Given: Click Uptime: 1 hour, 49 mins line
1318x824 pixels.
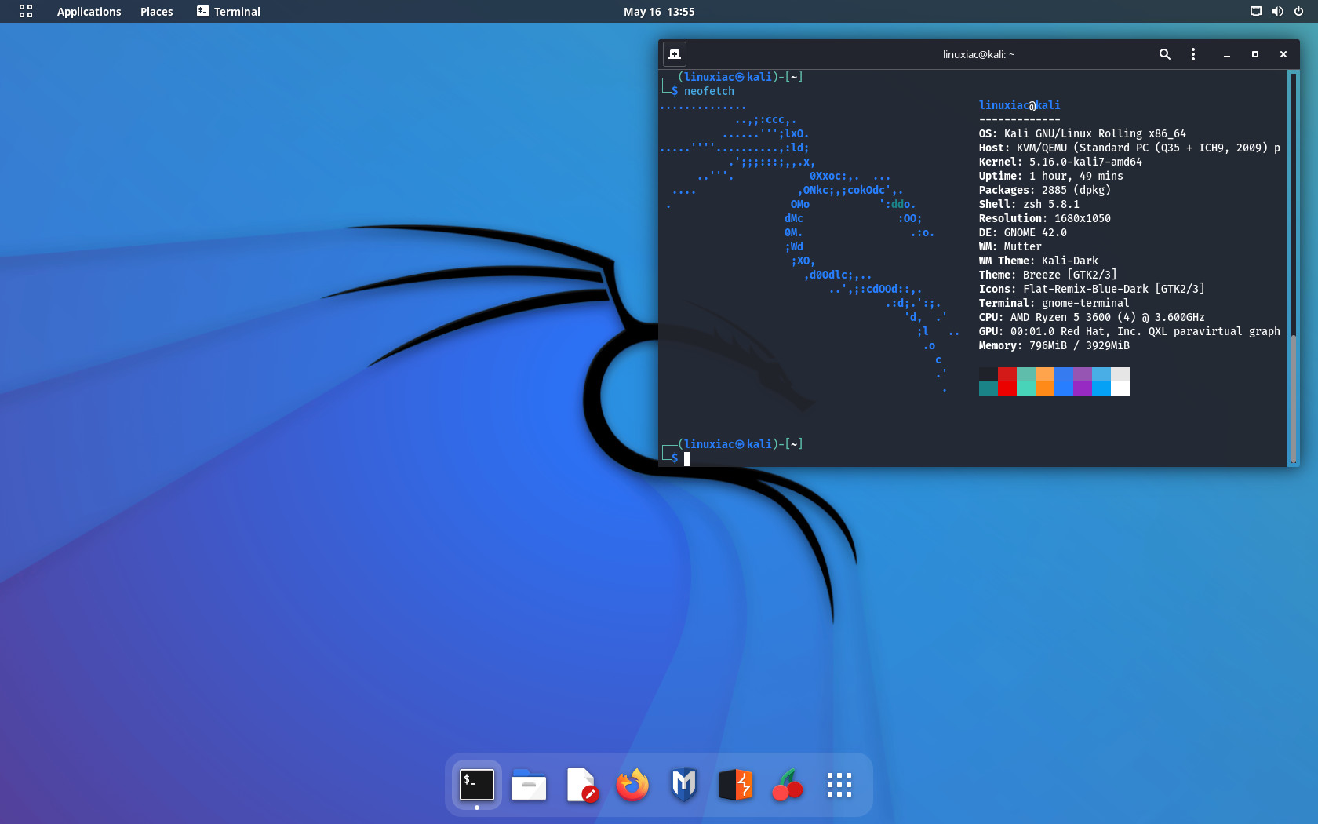Looking at the screenshot, I should [1051, 176].
